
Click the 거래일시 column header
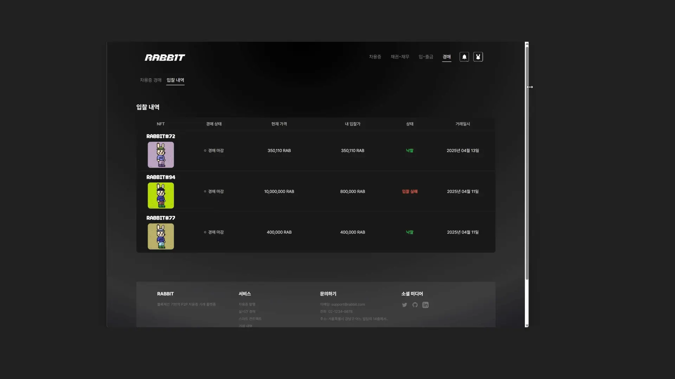(463, 124)
